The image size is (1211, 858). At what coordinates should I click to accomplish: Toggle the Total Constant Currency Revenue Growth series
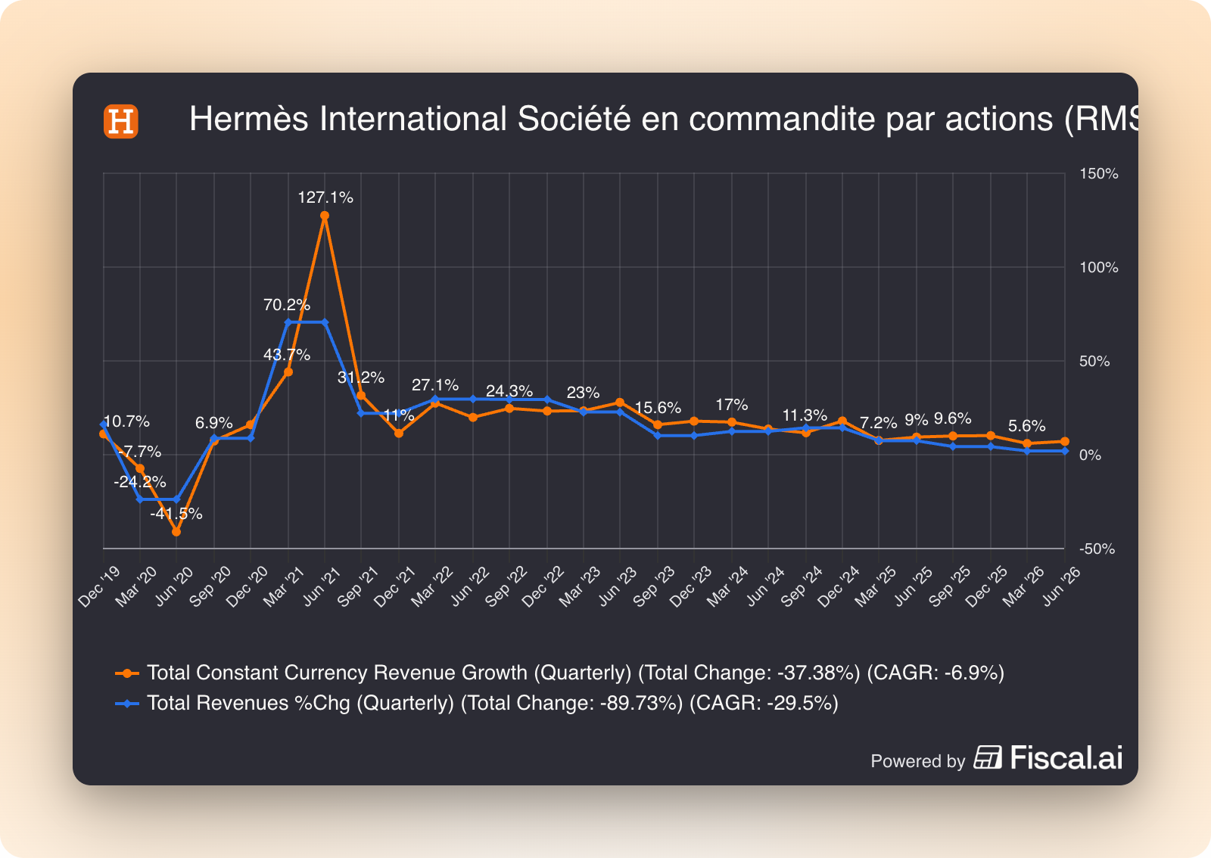click(575, 673)
